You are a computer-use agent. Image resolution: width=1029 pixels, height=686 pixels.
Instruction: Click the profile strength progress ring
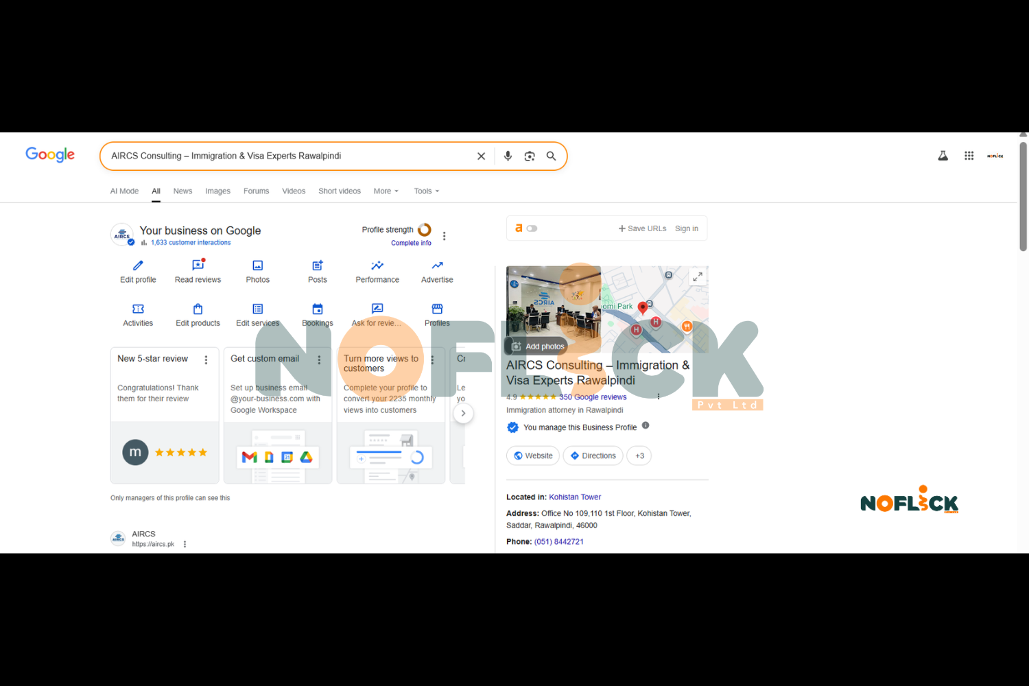tap(425, 230)
